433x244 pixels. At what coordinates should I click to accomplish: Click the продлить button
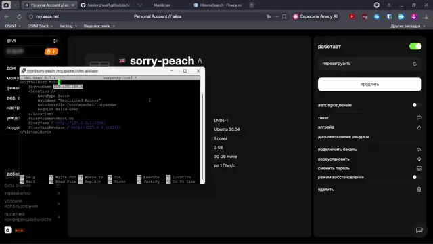(x=369, y=84)
